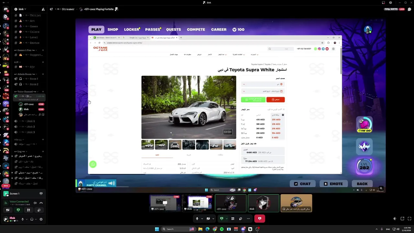The image size is (414, 233).
Task: Open microphone options arrow in bottom controls
Action: (x=202, y=219)
